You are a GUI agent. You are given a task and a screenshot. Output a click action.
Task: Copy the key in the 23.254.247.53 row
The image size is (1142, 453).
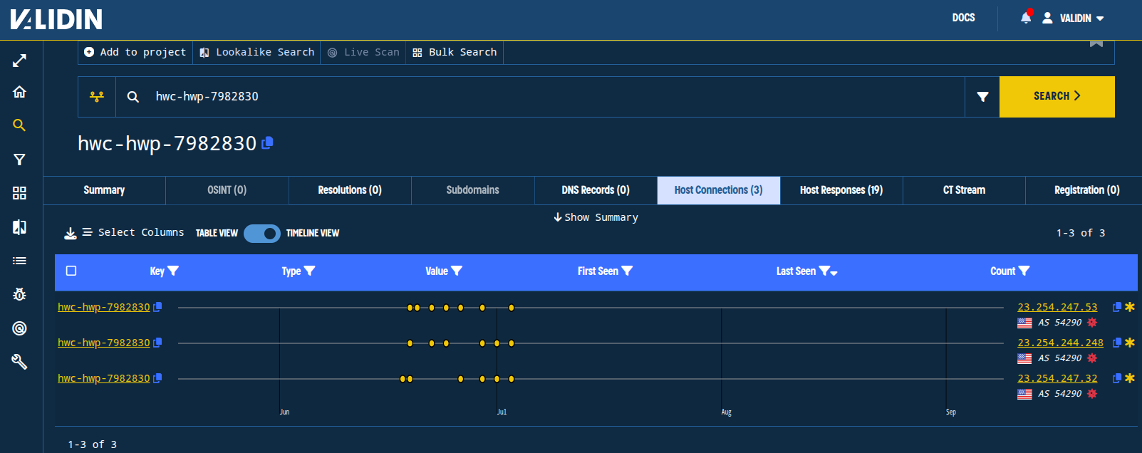pos(157,307)
